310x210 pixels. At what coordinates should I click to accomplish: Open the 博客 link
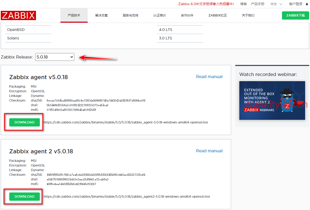(243, 4)
